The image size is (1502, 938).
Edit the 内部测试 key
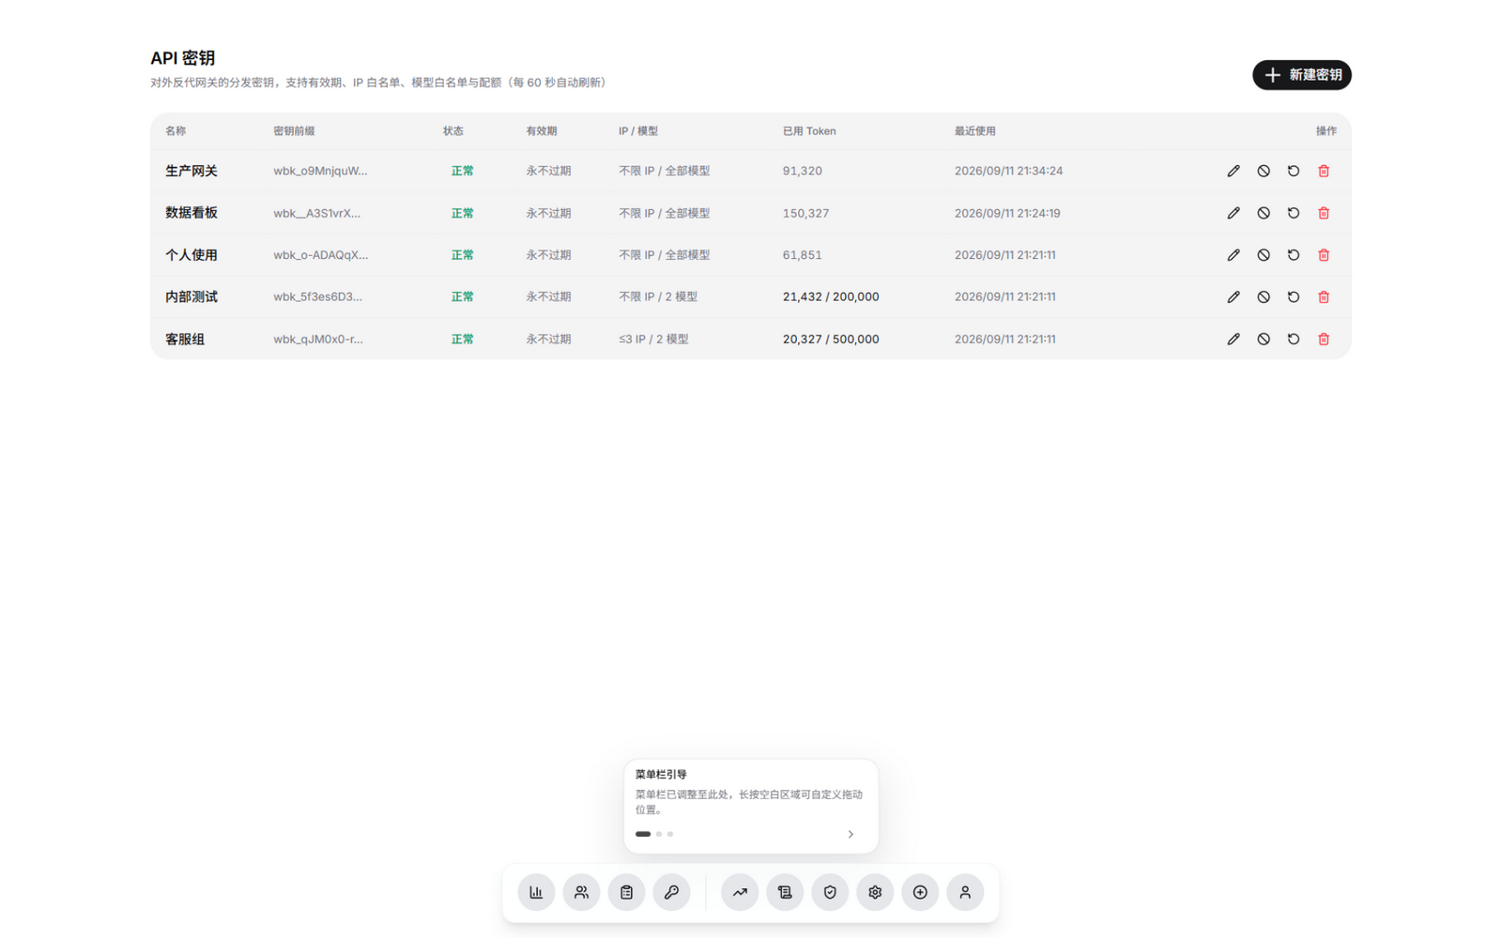(x=1234, y=297)
